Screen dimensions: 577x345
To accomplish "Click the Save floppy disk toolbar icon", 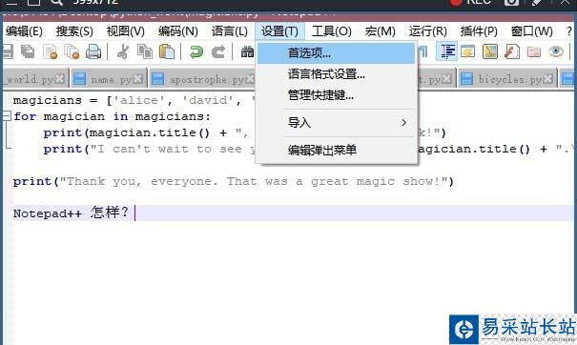I will tap(8, 51).
